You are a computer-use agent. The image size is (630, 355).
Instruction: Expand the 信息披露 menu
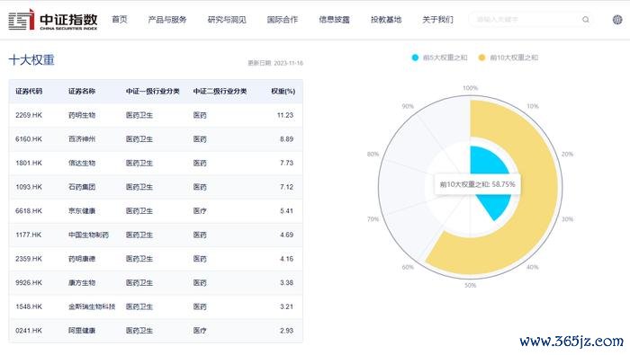click(334, 19)
